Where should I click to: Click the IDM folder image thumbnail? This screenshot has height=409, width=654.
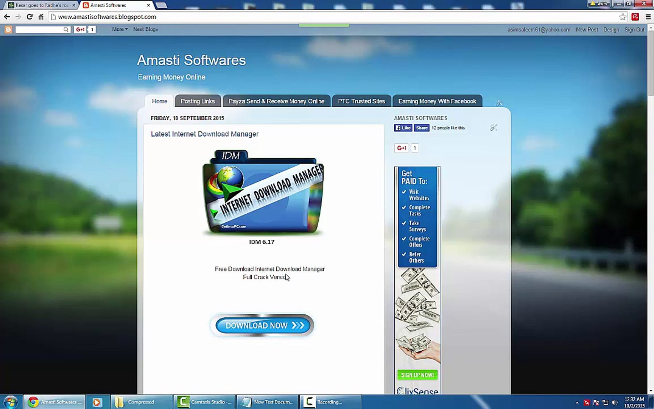[263, 192]
